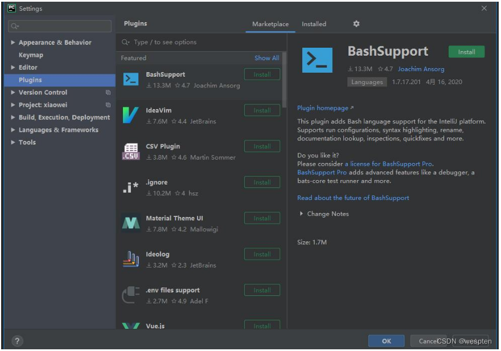
Task: Install BashSupport from the plugin list
Action: pyautogui.click(x=262, y=74)
